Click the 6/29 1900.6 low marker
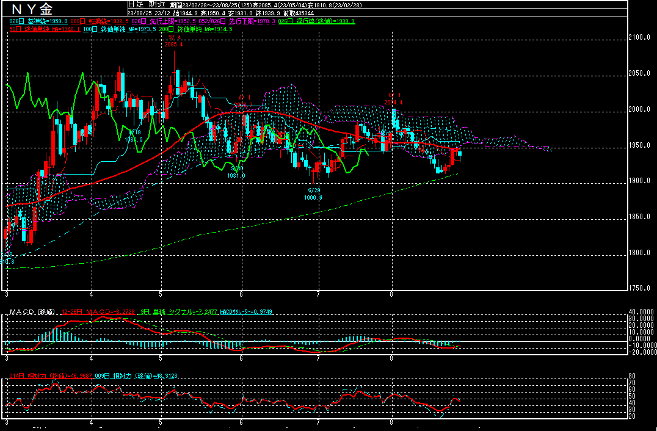This screenshot has height=431, width=657. coord(313,194)
